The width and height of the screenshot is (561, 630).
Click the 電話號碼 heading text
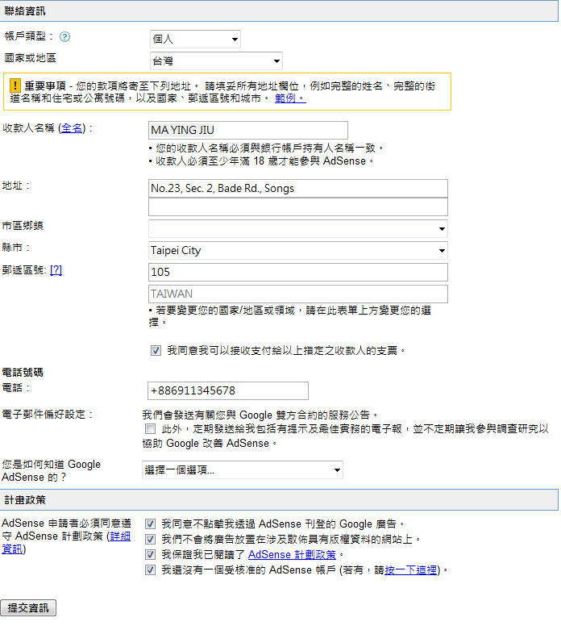pyautogui.click(x=23, y=373)
